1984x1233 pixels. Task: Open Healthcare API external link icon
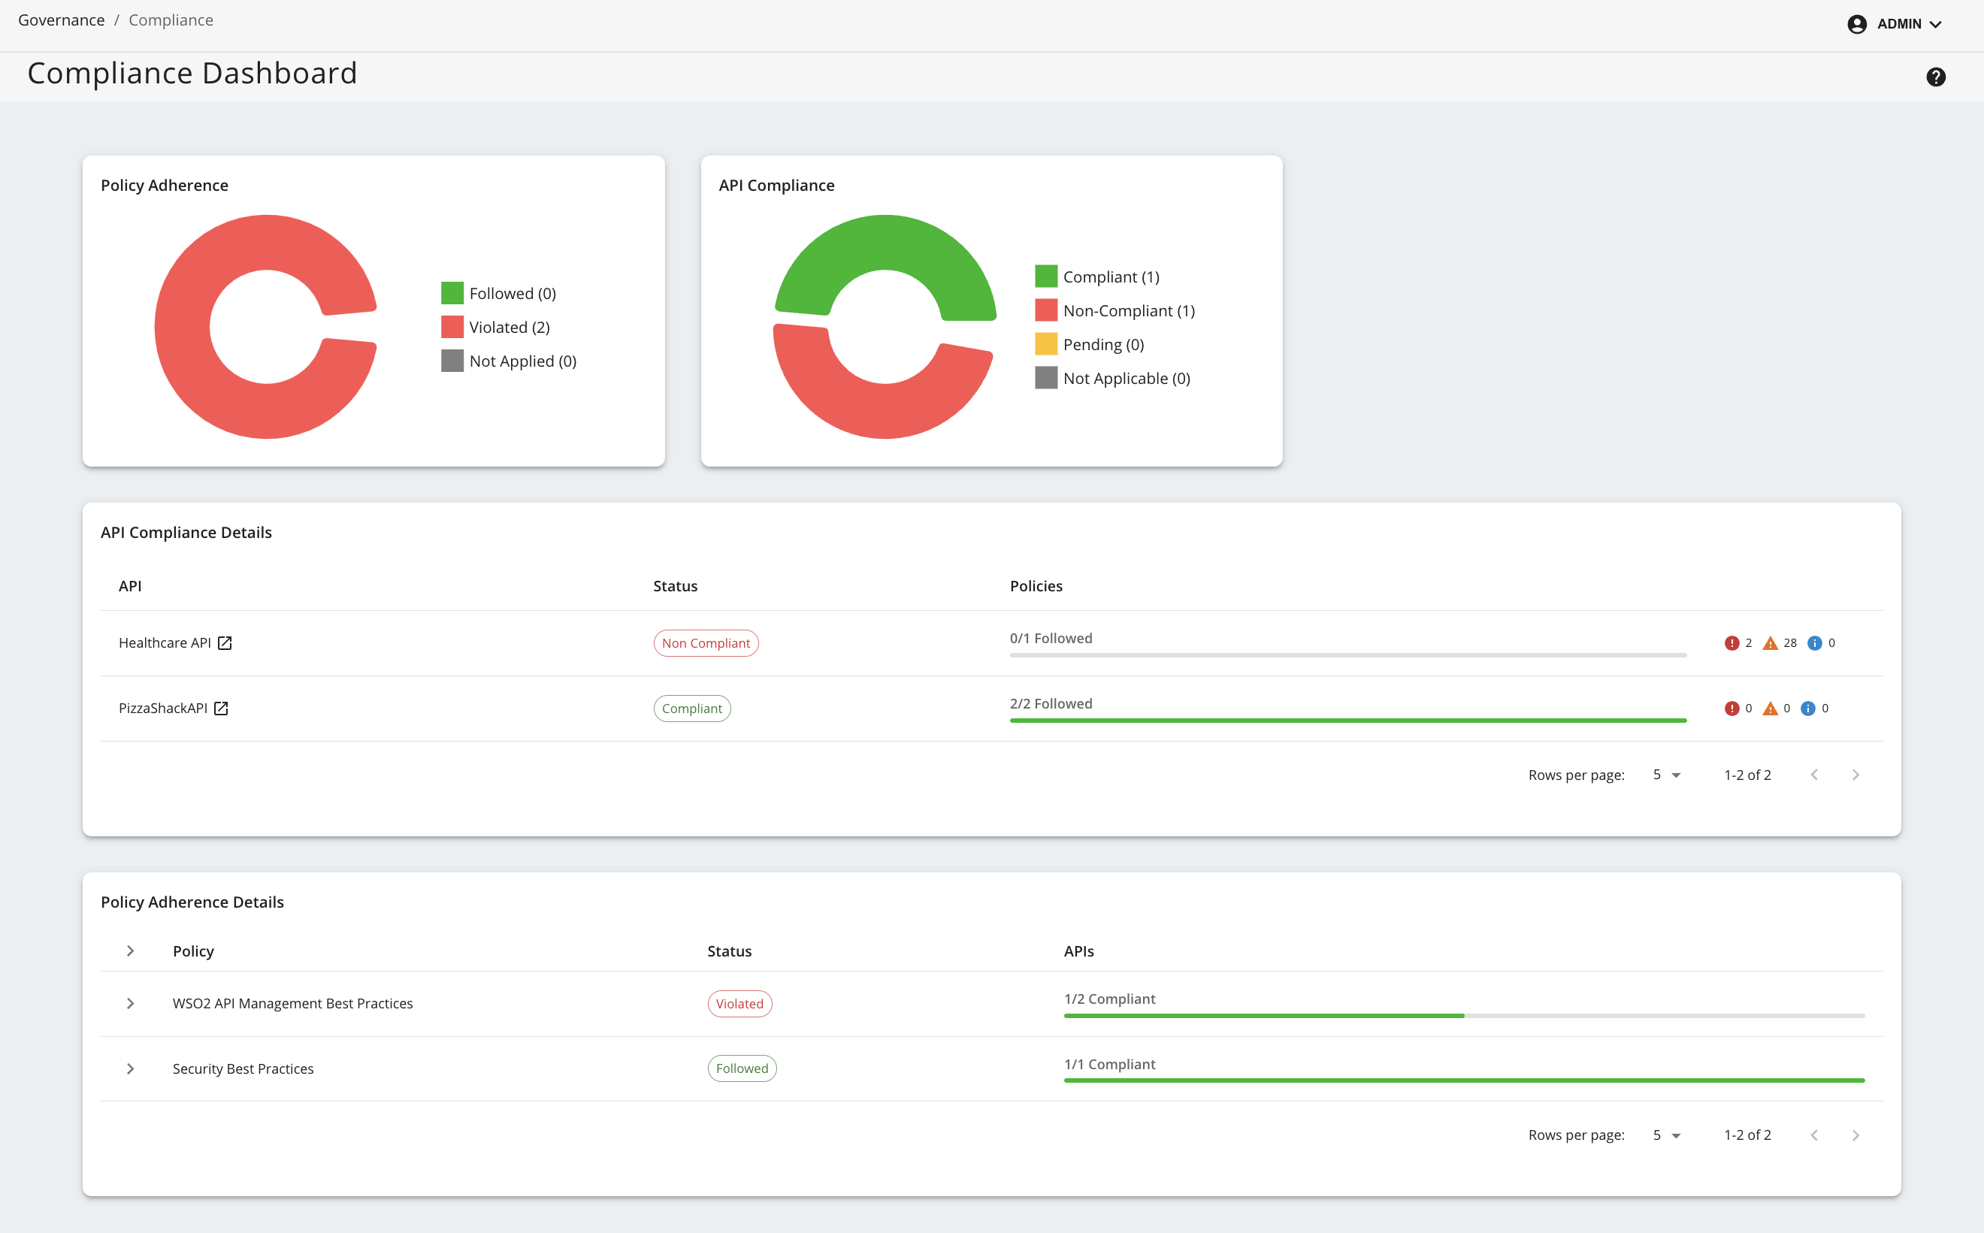coord(225,642)
